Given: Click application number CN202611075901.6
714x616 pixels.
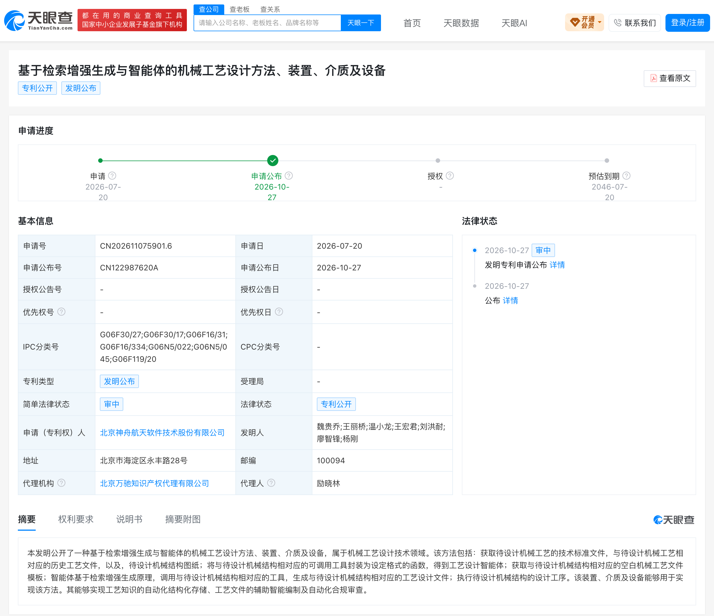Looking at the screenshot, I should [136, 246].
